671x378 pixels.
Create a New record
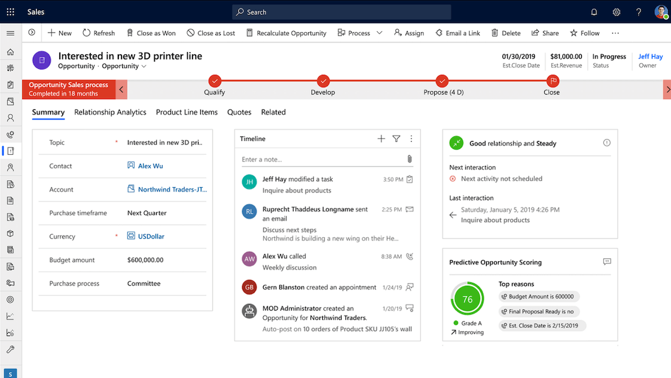[59, 33]
